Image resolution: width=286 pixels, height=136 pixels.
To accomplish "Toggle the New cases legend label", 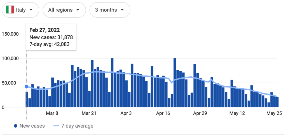I will [32, 126].
